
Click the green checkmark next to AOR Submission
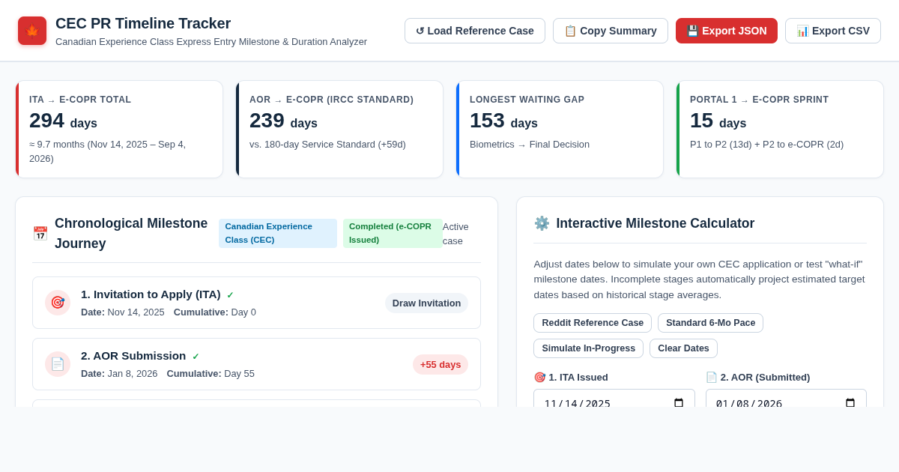point(196,357)
